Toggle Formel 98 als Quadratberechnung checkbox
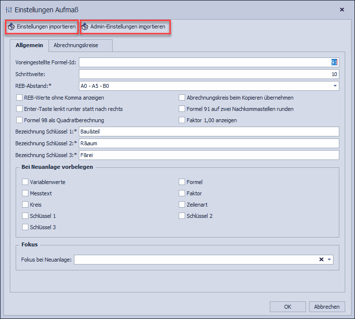The image size is (355, 319). point(20,120)
